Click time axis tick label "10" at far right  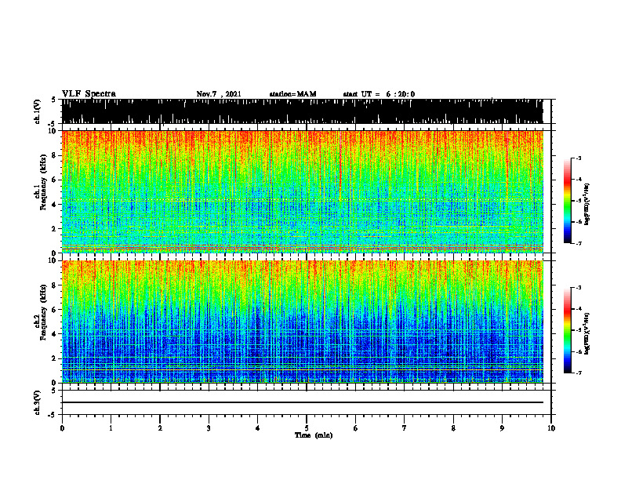pos(551,428)
